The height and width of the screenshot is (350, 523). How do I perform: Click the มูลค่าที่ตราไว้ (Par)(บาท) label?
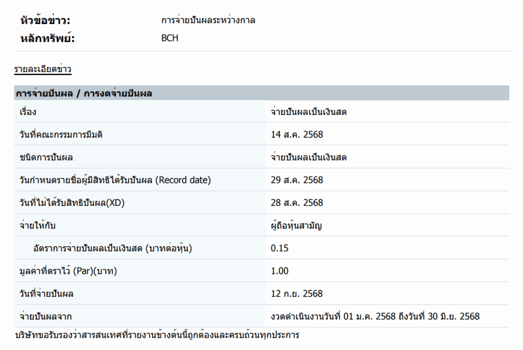coord(68,271)
